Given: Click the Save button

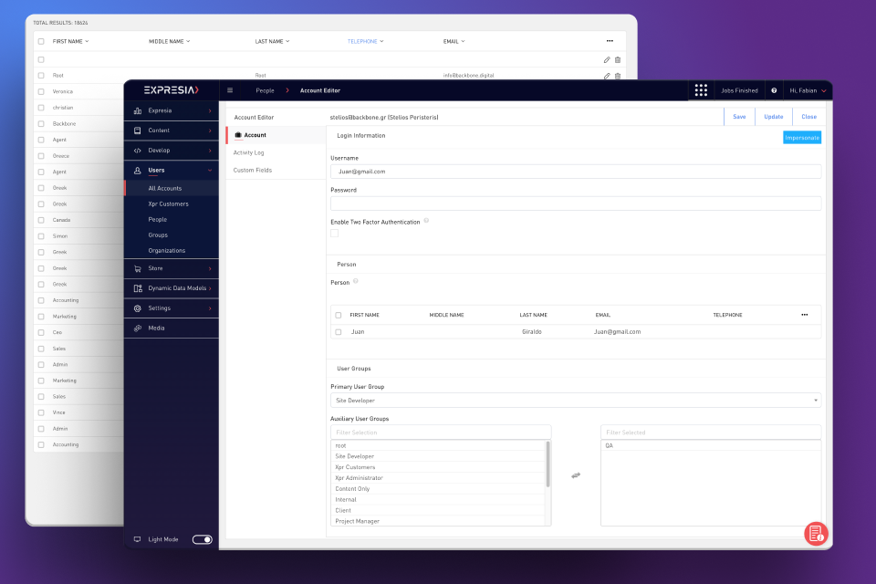Looking at the screenshot, I should point(739,117).
